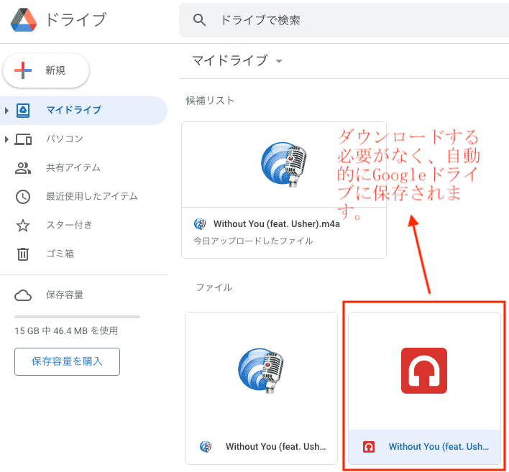This screenshot has height=472, width=509.
Task: Click the 保存容量を購入 button
Action: click(x=67, y=361)
